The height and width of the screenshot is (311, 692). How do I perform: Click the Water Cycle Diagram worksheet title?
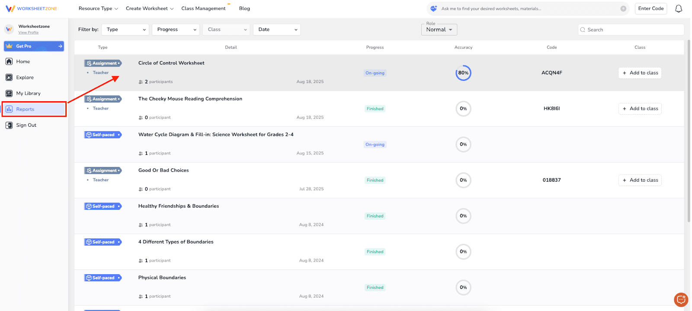pyautogui.click(x=216, y=135)
